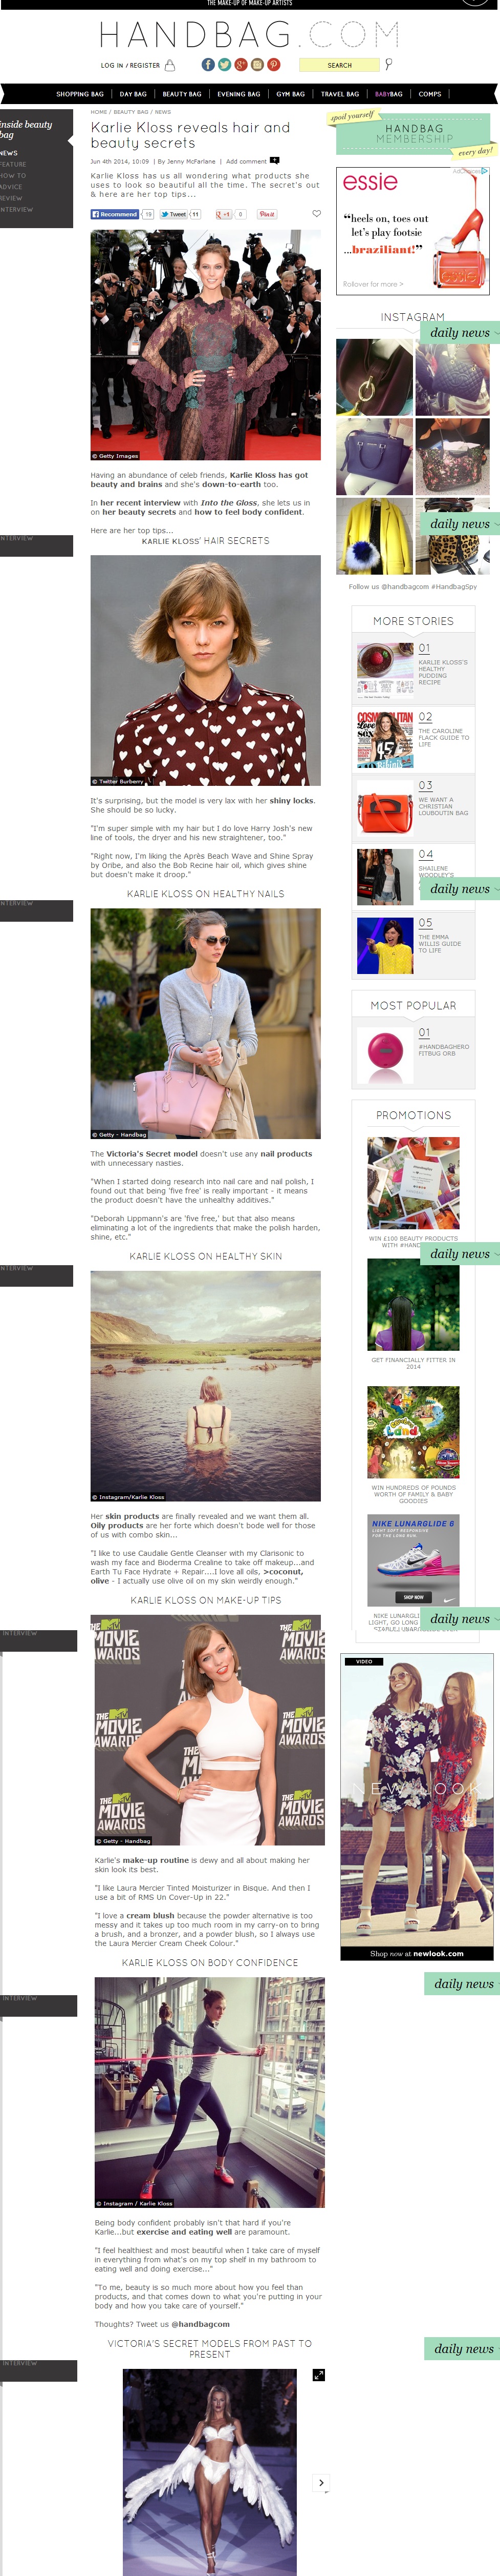Open the Facebook social icon in header

[208, 65]
